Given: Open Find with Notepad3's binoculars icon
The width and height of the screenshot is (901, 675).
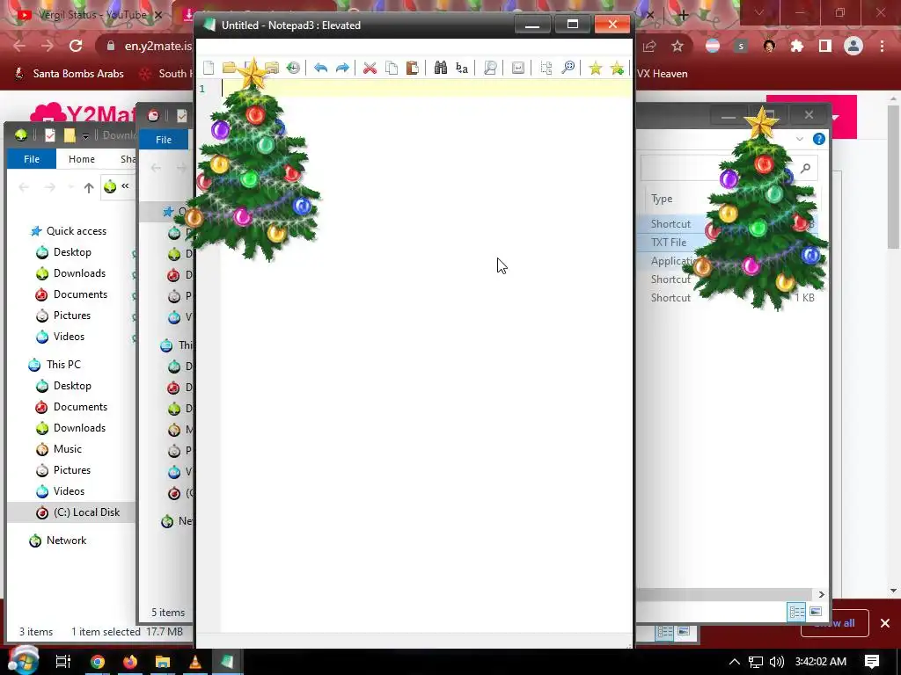Looking at the screenshot, I should coord(440,69).
